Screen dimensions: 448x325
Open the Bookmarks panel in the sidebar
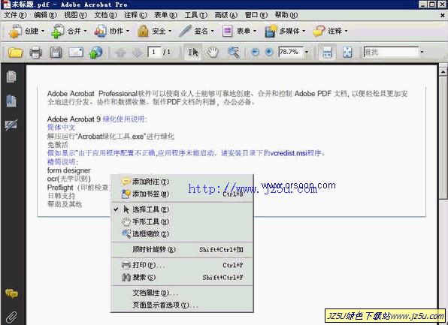click(11, 101)
